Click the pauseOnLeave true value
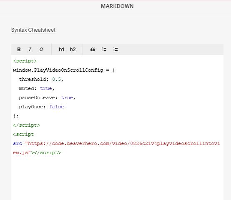 pos(67,97)
